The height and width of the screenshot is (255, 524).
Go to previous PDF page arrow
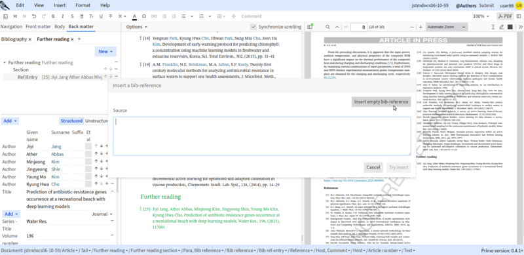coord(337,27)
